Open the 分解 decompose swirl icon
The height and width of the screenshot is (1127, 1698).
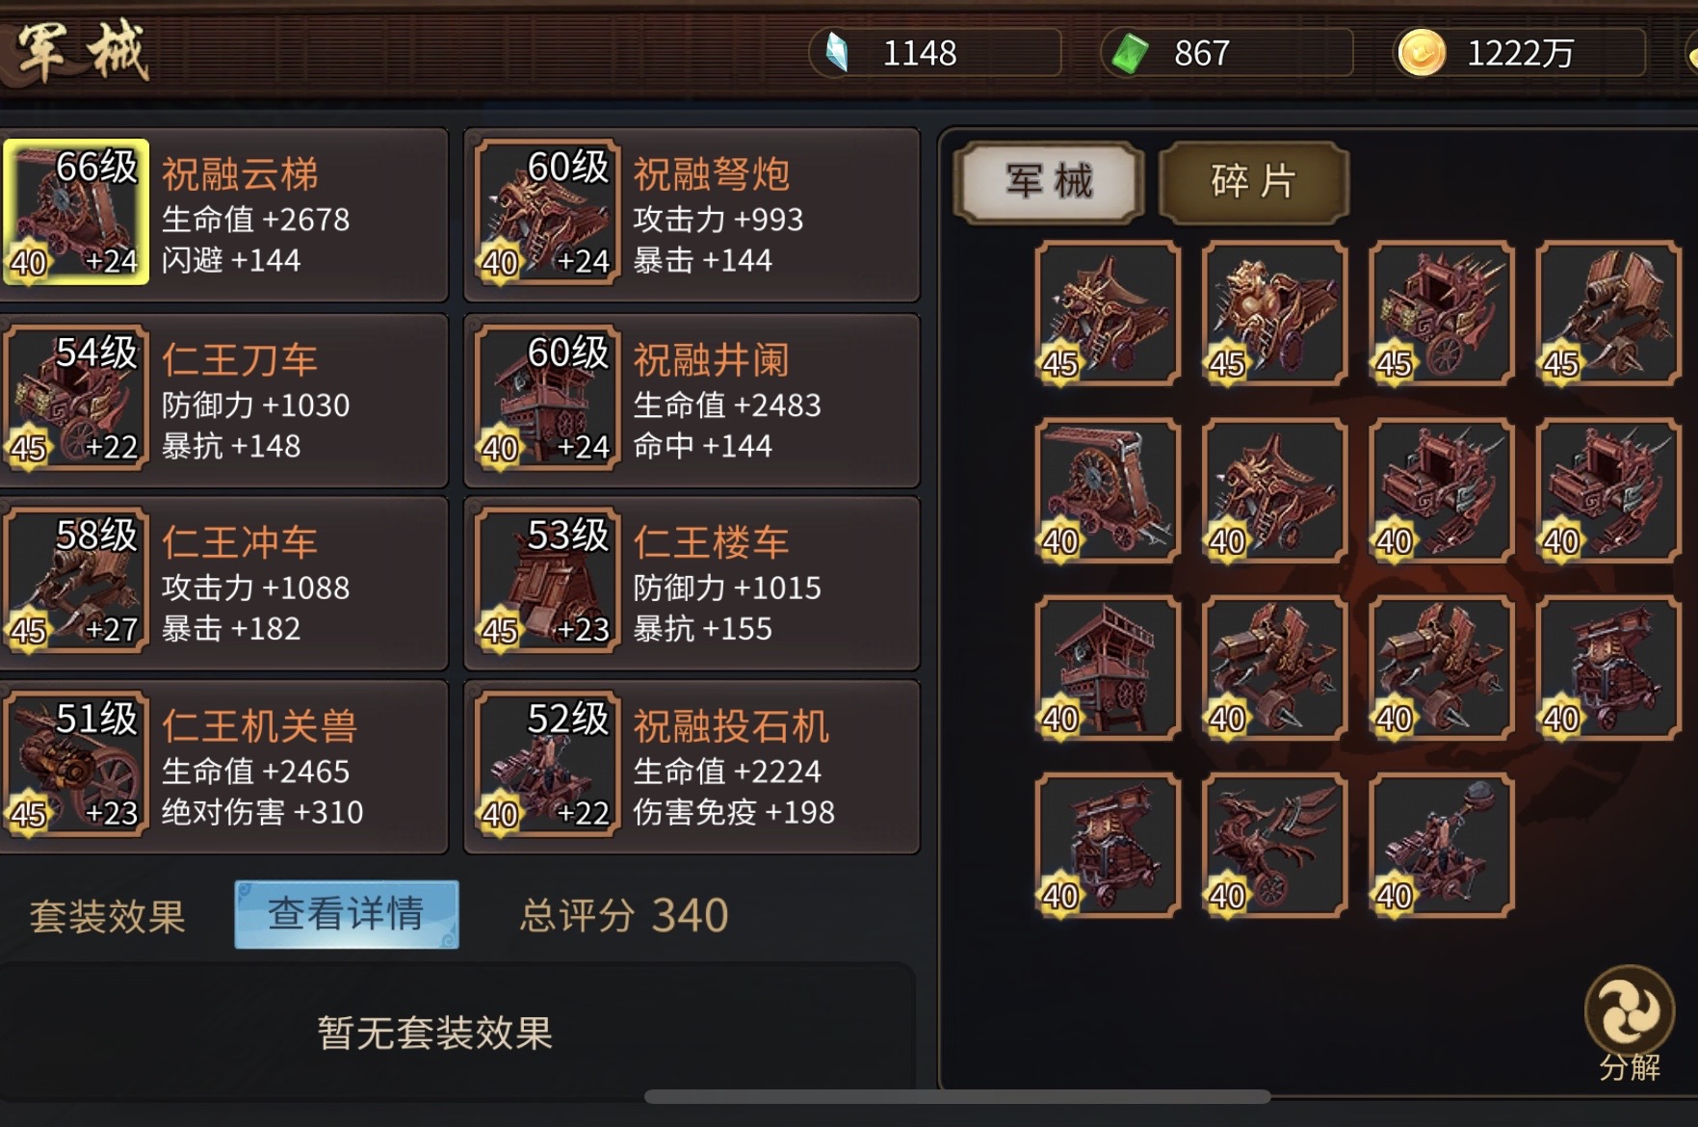(1630, 1011)
